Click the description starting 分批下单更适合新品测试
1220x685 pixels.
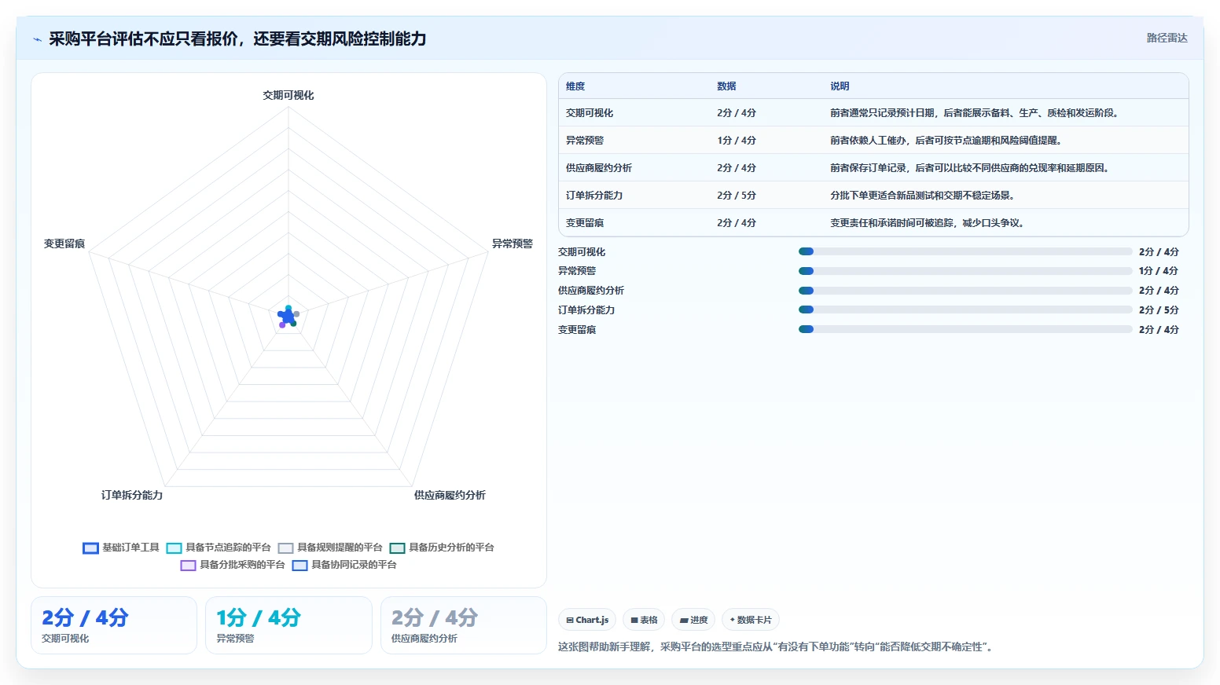tap(922, 196)
